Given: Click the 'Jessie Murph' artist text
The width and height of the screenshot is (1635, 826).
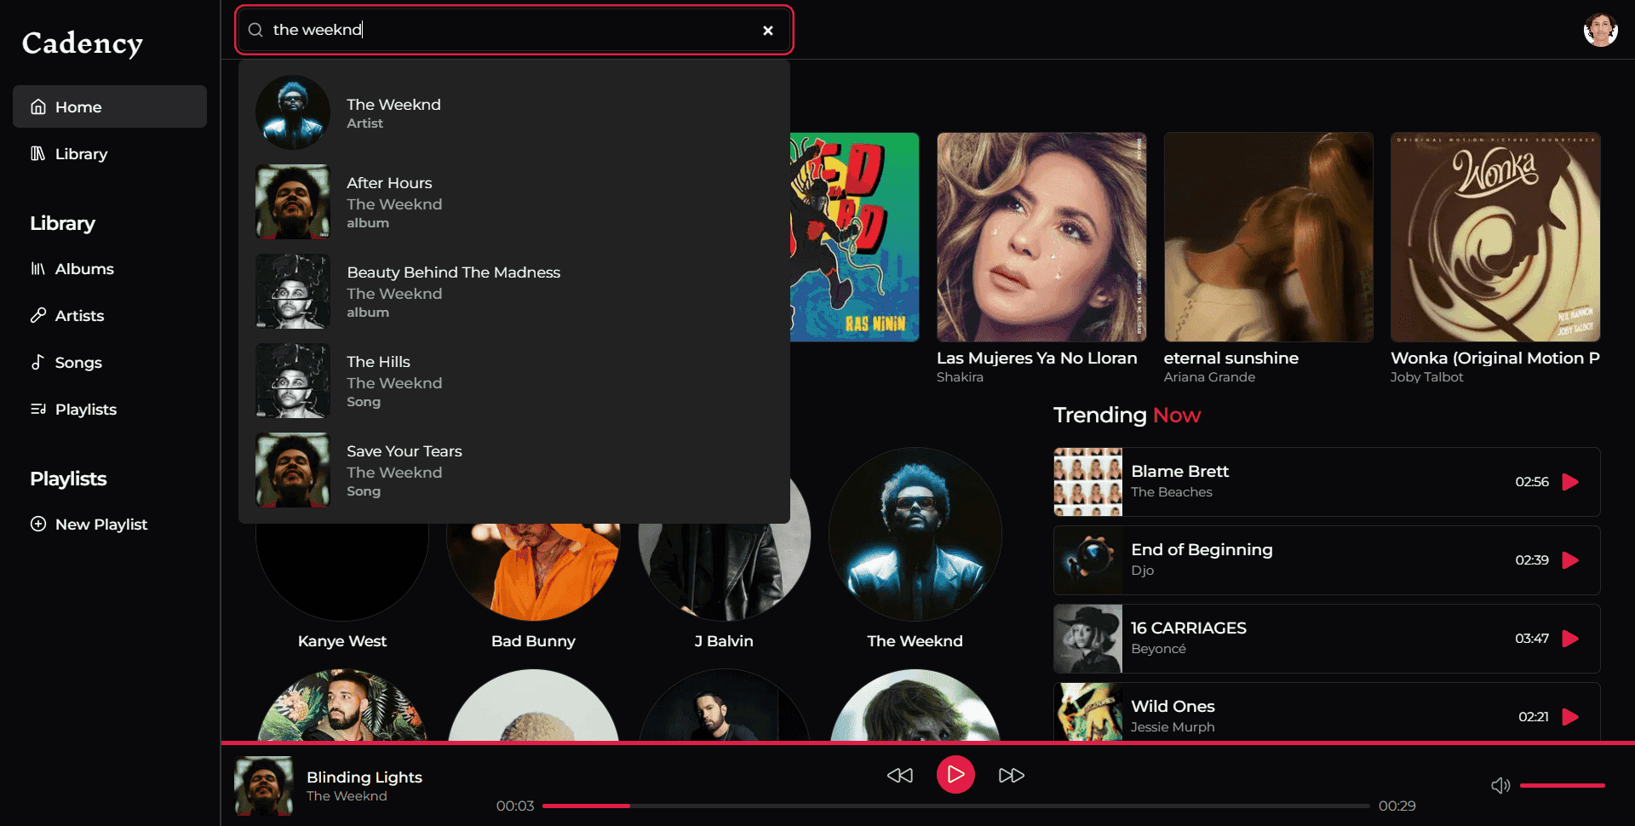Looking at the screenshot, I should click(1173, 727).
